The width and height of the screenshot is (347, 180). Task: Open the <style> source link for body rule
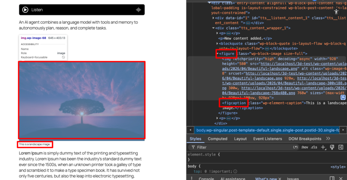pos(338,167)
